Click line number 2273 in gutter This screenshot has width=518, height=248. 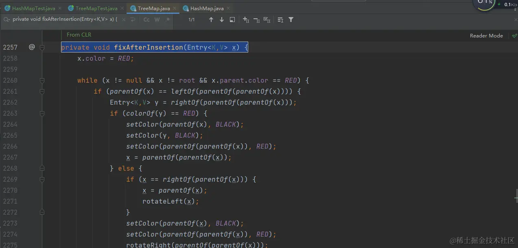10,223
